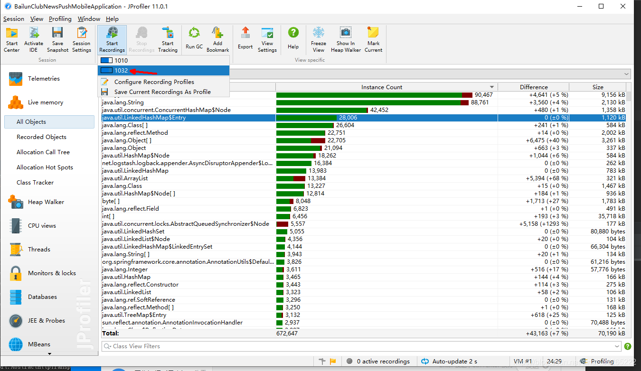Expand more sidebar sections arrow
The width and height of the screenshot is (641, 371).
tap(49, 353)
